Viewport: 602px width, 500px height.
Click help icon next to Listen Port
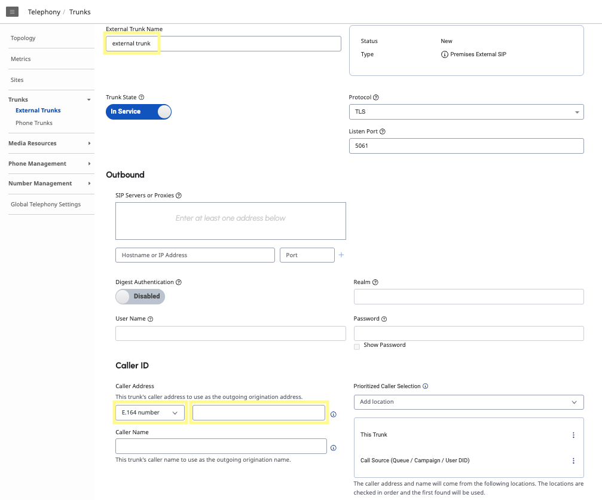tap(383, 132)
